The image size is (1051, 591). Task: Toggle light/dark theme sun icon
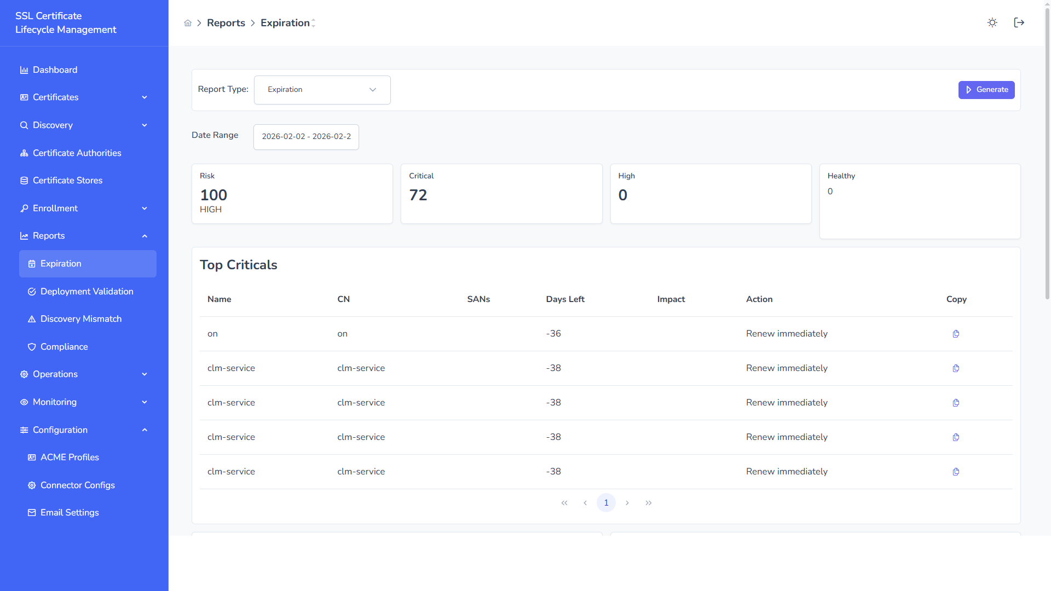point(992,22)
